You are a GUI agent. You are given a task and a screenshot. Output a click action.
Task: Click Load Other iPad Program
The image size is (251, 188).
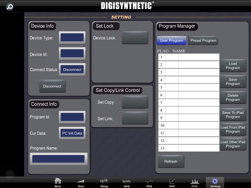[x=233, y=144]
